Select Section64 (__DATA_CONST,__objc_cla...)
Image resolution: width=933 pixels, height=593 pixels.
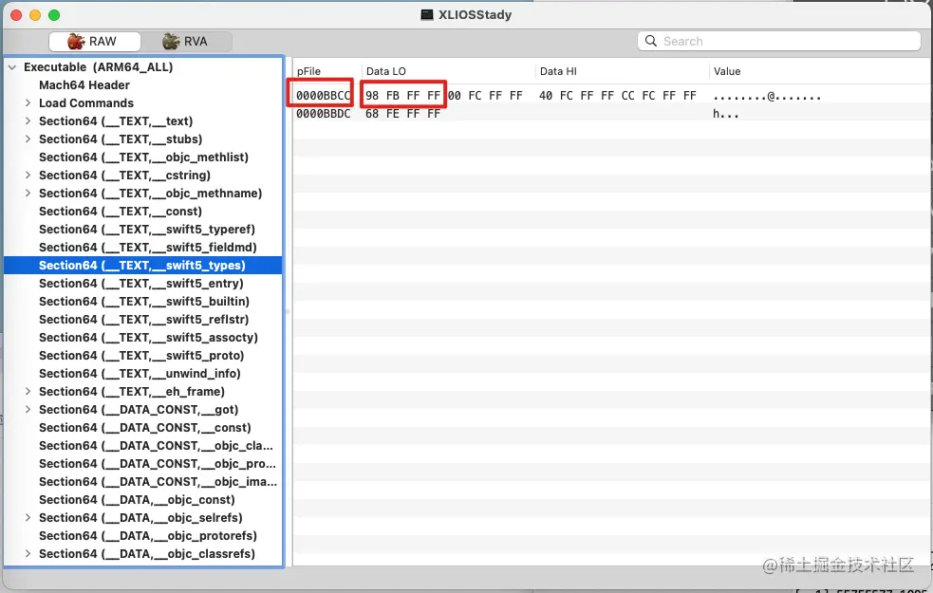coord(143,446)
